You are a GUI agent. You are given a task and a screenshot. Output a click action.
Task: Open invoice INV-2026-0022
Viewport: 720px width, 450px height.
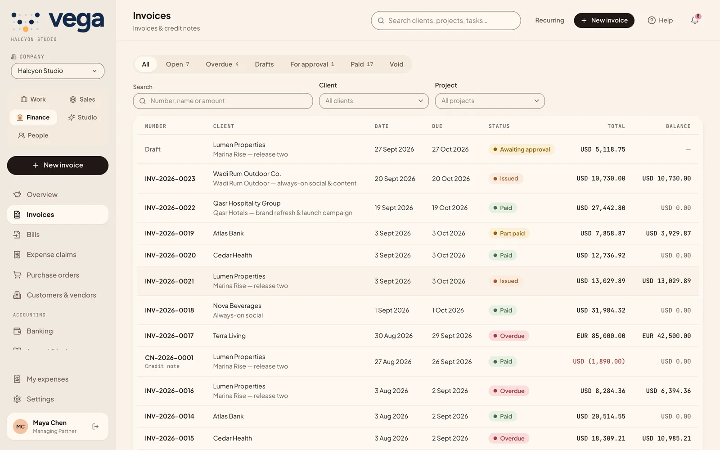click(x=418, y=208)
